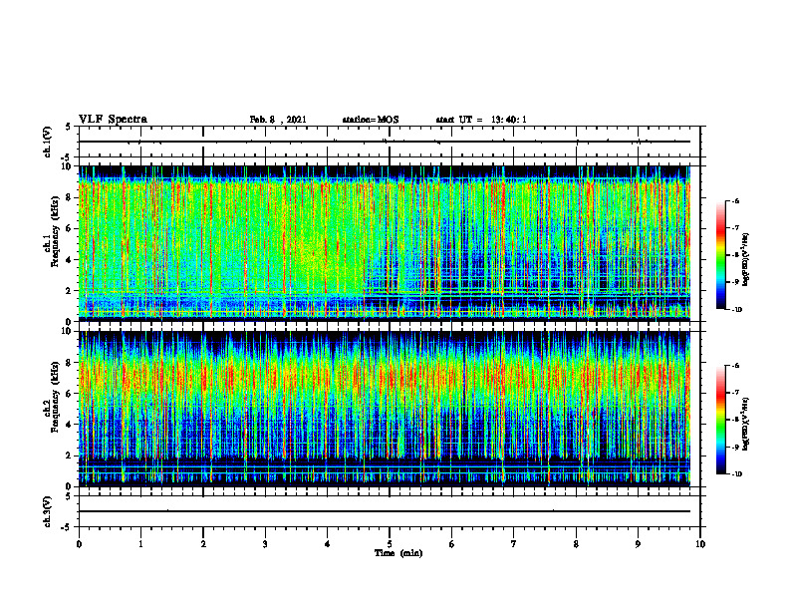The height and width of the screenshot is (610, 789).
Task: Click the "2" kHz tick on ch.1 frequency axis
Action: pos(70,291)
